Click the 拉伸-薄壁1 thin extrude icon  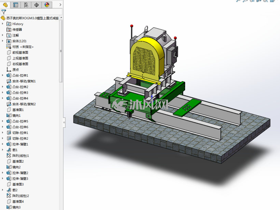pos(9,144)
